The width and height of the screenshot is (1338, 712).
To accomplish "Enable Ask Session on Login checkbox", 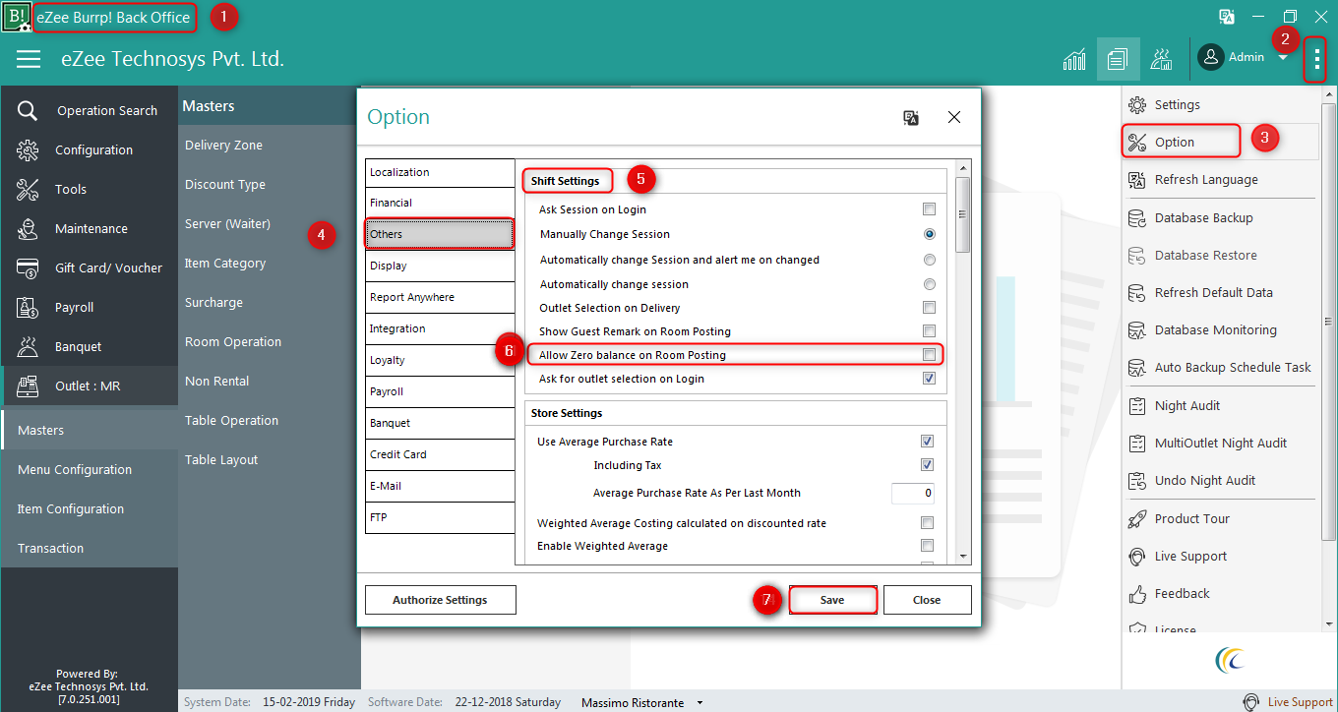I will (x=929, y=209).
